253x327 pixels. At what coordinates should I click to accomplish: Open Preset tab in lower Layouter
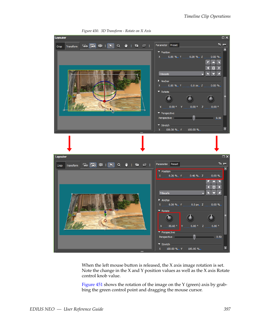tap(175, 164)
